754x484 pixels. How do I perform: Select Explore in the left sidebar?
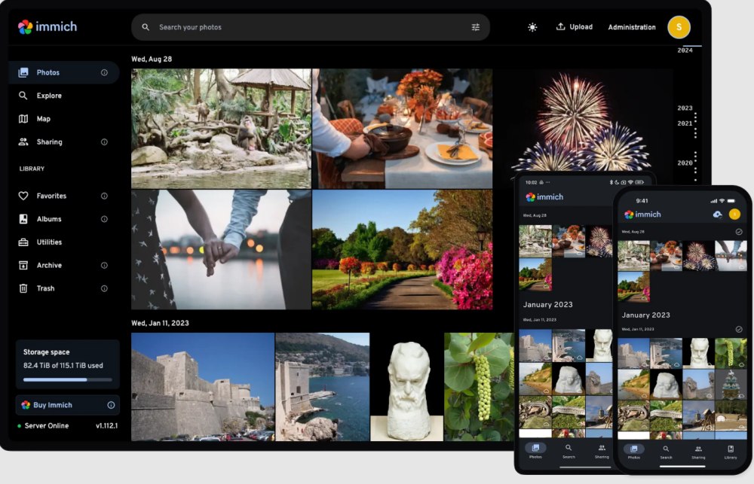tap(45, 95)
